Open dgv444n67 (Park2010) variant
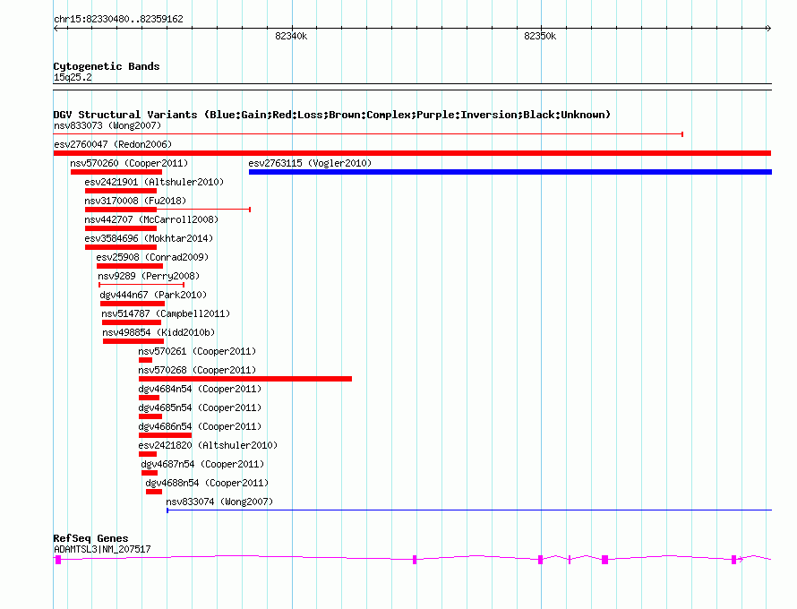Image resolution: width=797 pixels, height=609 pixels. 153,295
